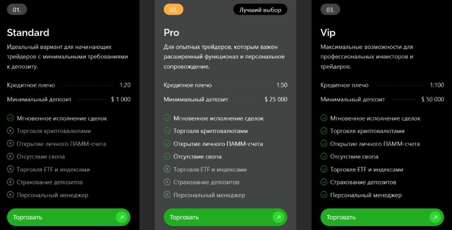Click the cross icon beside Pro's Персональный менеджер
Image resolution: width=452 pixels, height=230 pixels.
tap(167, 195)
